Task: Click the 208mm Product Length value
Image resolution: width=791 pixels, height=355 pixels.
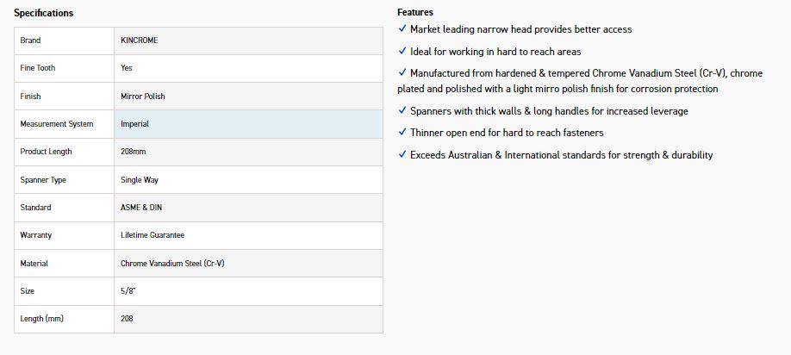Action: [133, 152]
